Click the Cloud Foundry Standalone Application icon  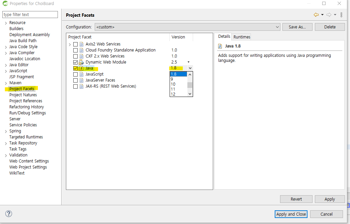pos(81,50)
